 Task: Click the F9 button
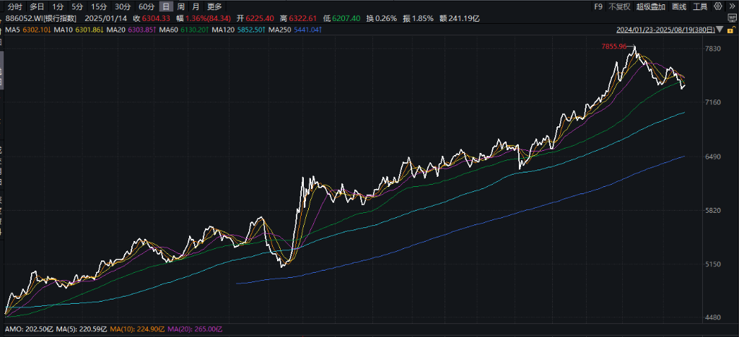point(598,6)
